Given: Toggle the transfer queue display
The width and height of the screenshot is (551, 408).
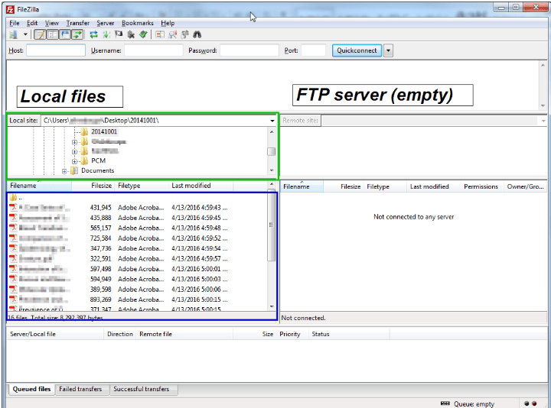Looking at the screenshot, I should pos(77,34).
